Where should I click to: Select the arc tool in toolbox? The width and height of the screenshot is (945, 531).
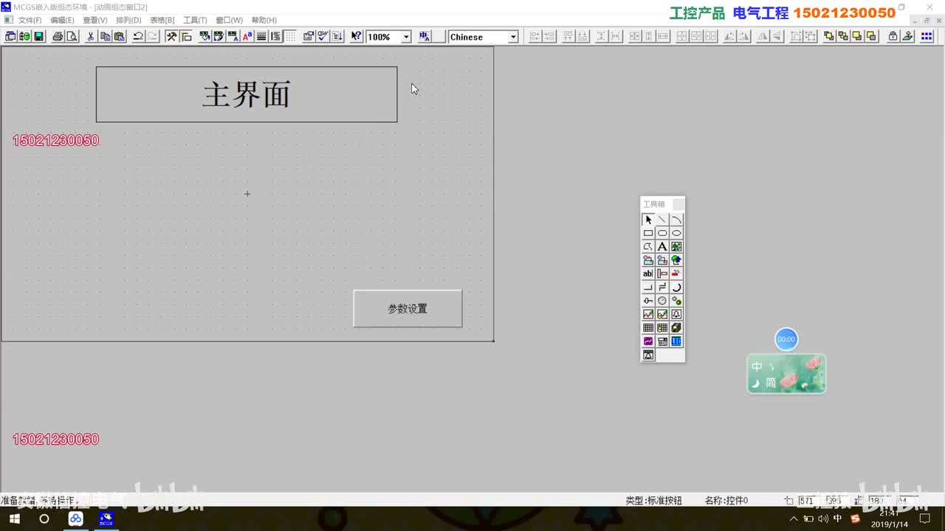point(676,220)
